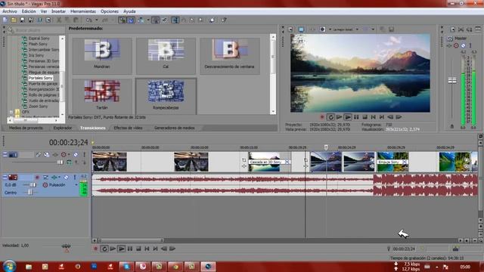
Task: Click timeline Play from start button
Action: (113, 249)
